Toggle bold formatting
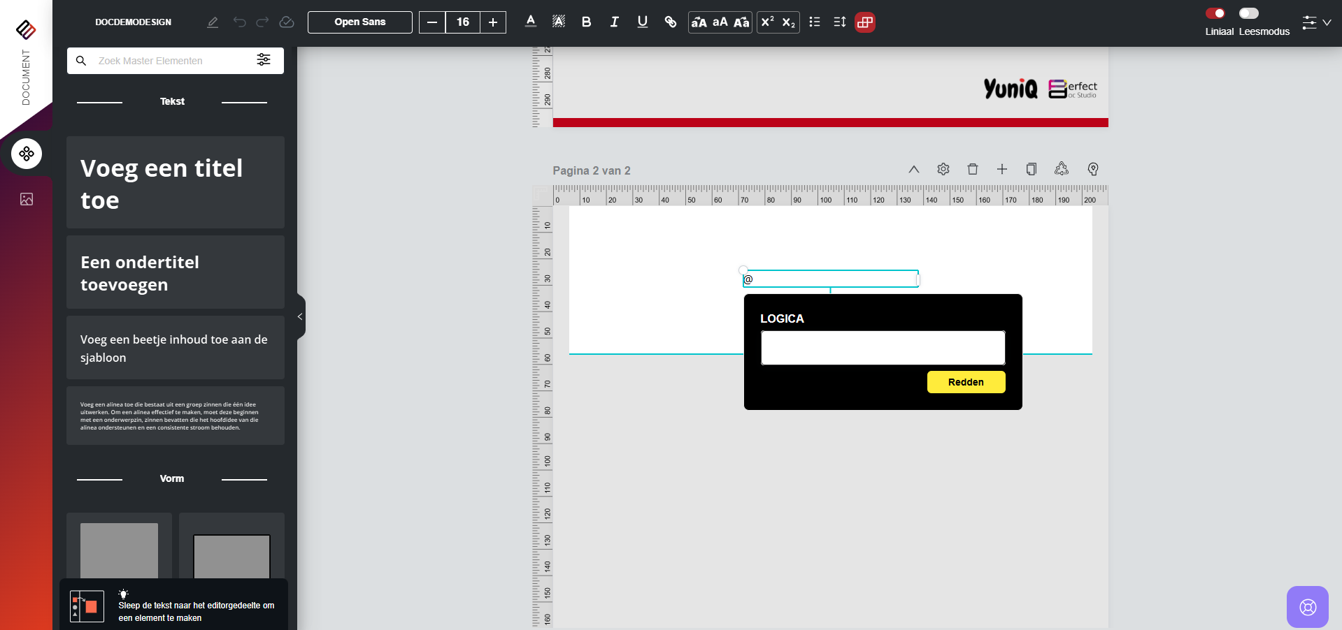 tap(586, 22)
